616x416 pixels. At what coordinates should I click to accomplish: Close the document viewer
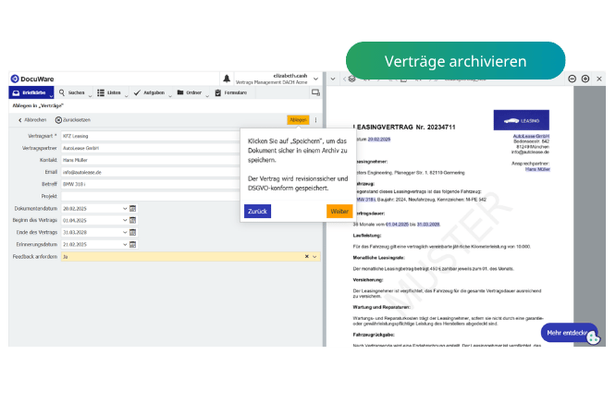pos(599,79)
